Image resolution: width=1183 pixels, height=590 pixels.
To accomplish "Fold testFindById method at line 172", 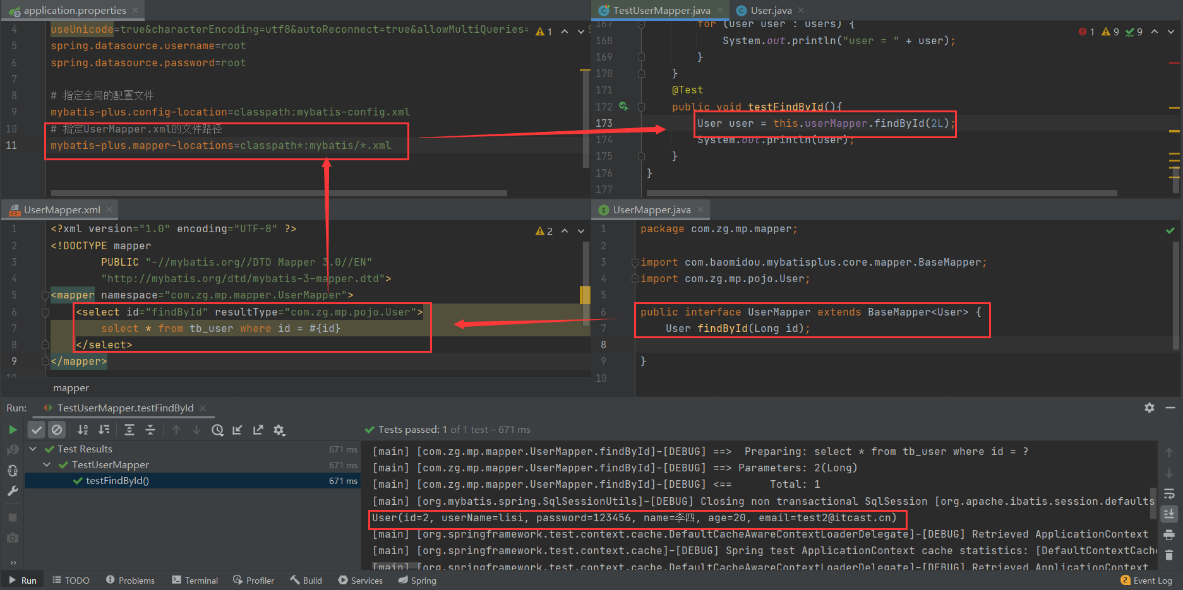I will (642, 107).
